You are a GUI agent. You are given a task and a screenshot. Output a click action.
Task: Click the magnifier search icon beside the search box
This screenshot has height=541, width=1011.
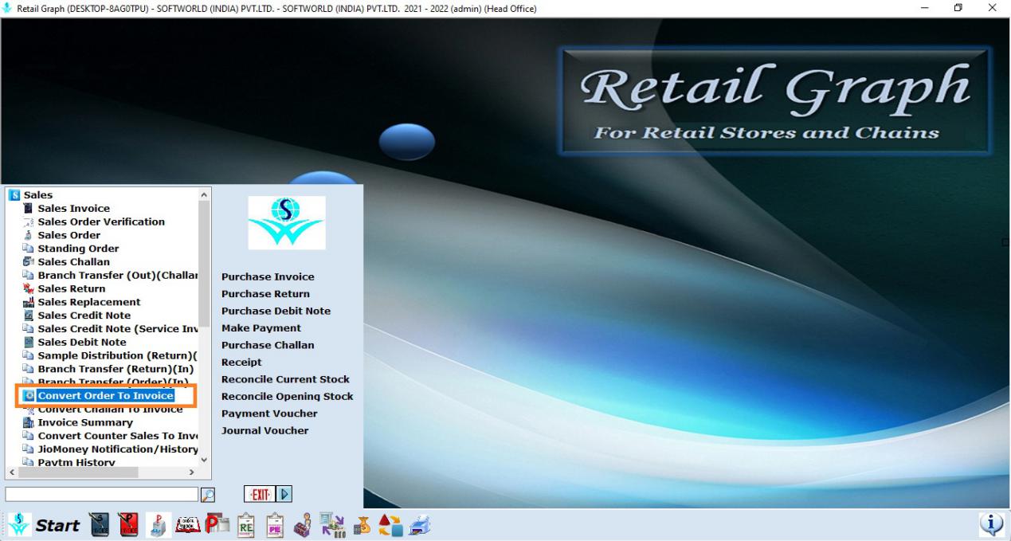pos(208,494)
